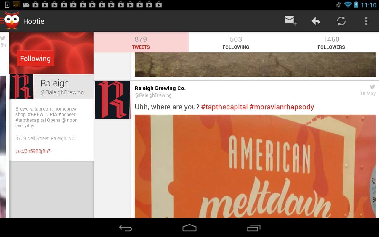The width and height of the screenshot is (379, 237).
Task: Tap the Twitter bird icon on the tweet
Action: pyautogui.click(x=372, y=87)
